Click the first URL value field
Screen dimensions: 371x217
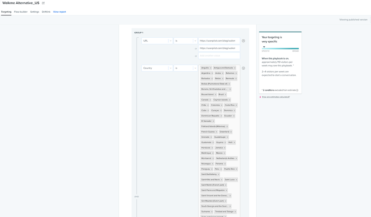click(219, 41)
